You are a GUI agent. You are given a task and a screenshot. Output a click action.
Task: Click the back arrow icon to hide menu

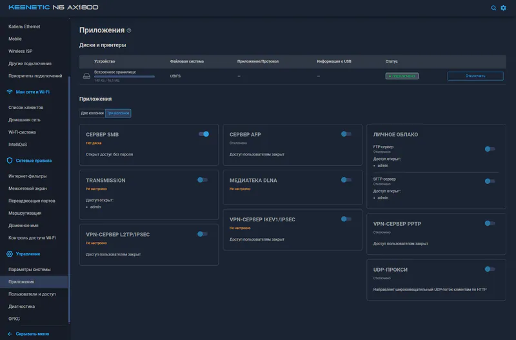coord(10,334)
